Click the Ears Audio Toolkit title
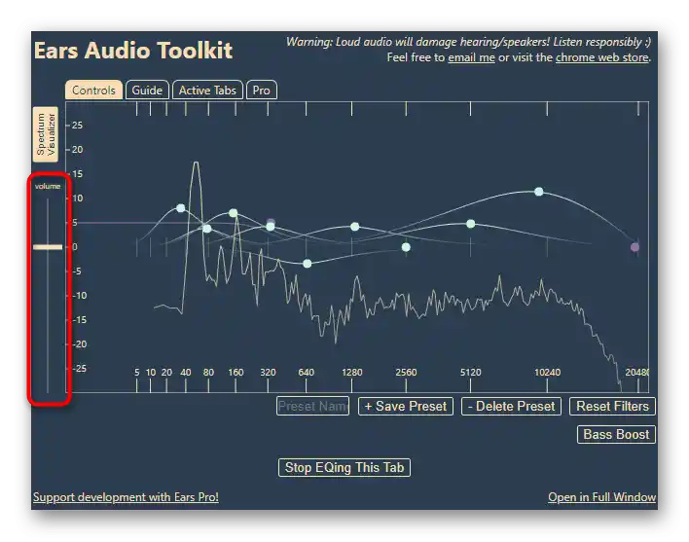The width and height of the screenshot is (689, 542). click(133, 50)
